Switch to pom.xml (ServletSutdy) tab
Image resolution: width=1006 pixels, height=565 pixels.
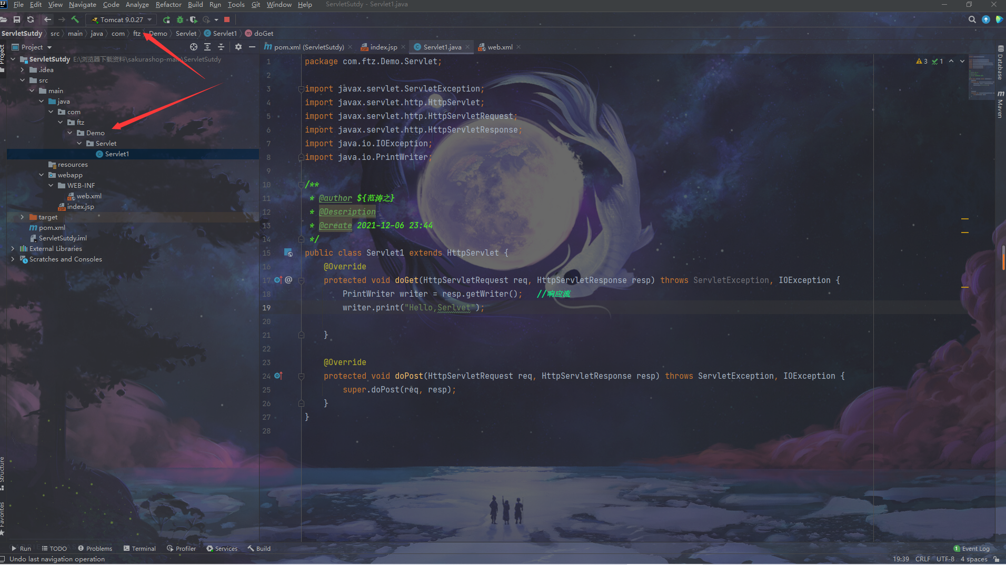308,47
